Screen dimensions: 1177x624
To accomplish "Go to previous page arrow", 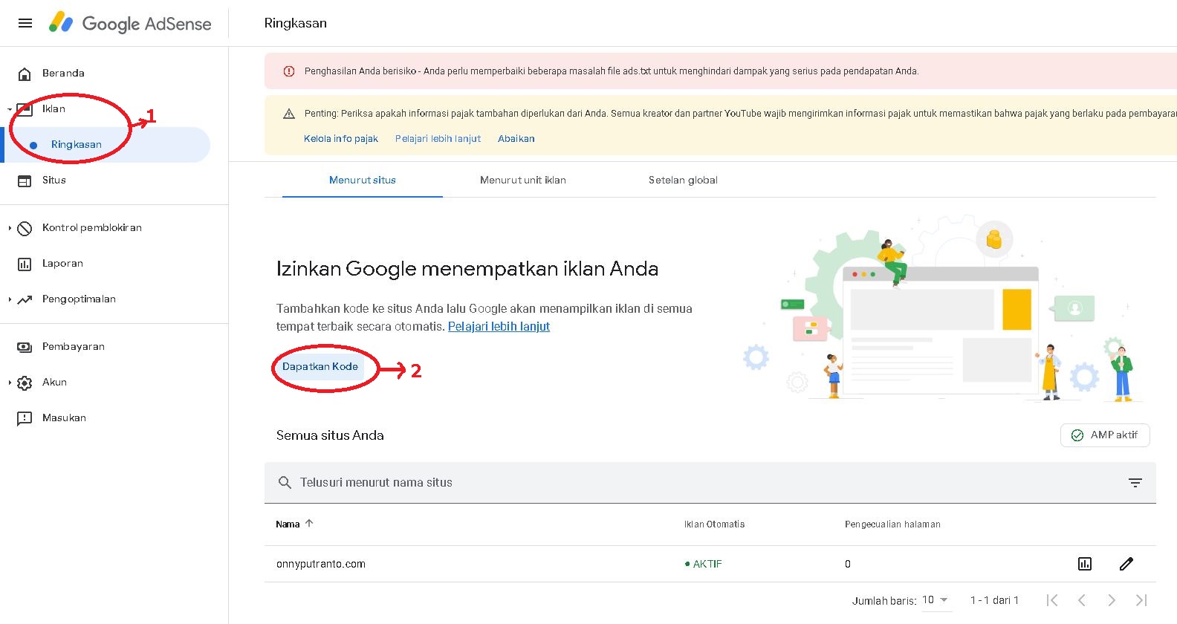I will tap(1082, 600).
